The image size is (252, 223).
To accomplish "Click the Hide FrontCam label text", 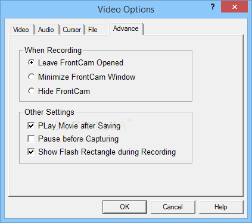I will point(64,91).
